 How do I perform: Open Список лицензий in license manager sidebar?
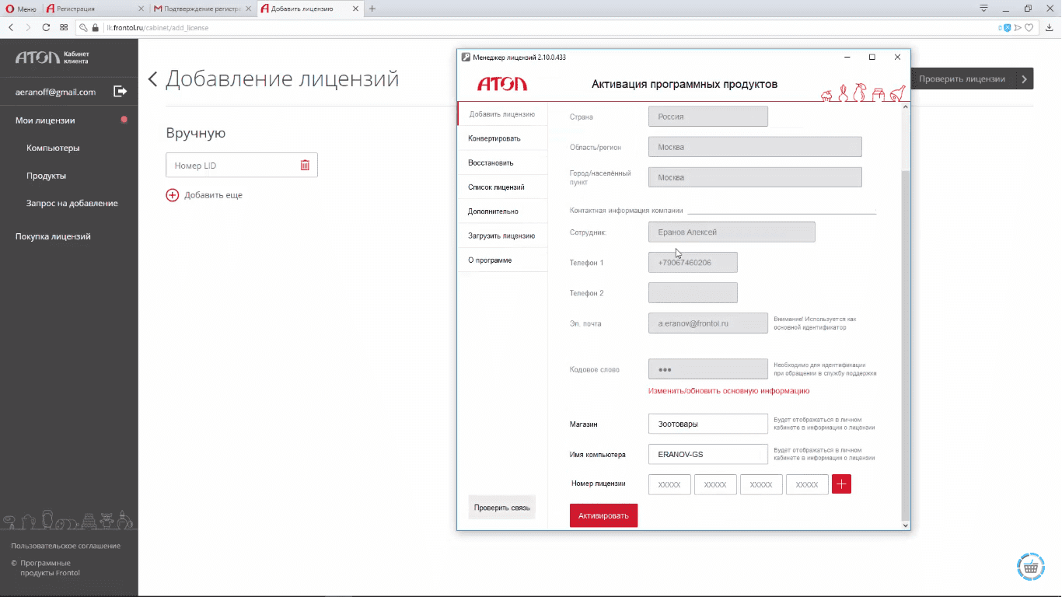pos(502,187)
